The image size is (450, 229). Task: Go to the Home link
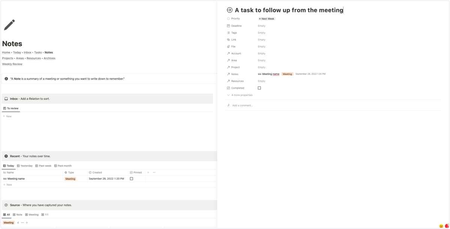point(6,52)
